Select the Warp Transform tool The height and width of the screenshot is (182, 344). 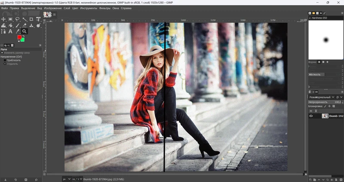(3, 25)
